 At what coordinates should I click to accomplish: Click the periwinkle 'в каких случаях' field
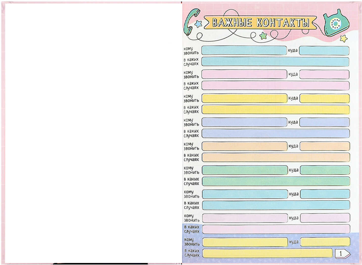276,133
